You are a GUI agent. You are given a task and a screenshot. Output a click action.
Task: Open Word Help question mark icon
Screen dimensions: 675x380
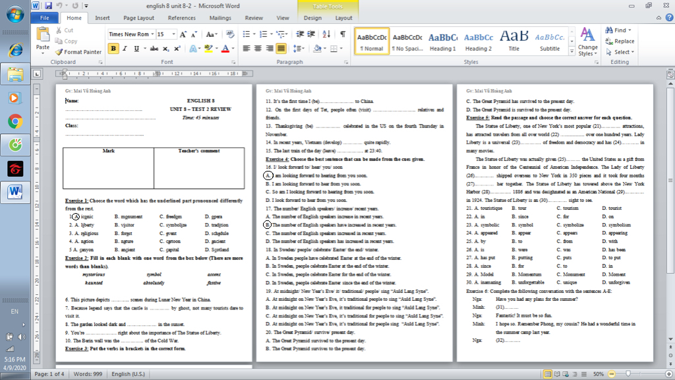pyautogui.click(x=669, y=18)
